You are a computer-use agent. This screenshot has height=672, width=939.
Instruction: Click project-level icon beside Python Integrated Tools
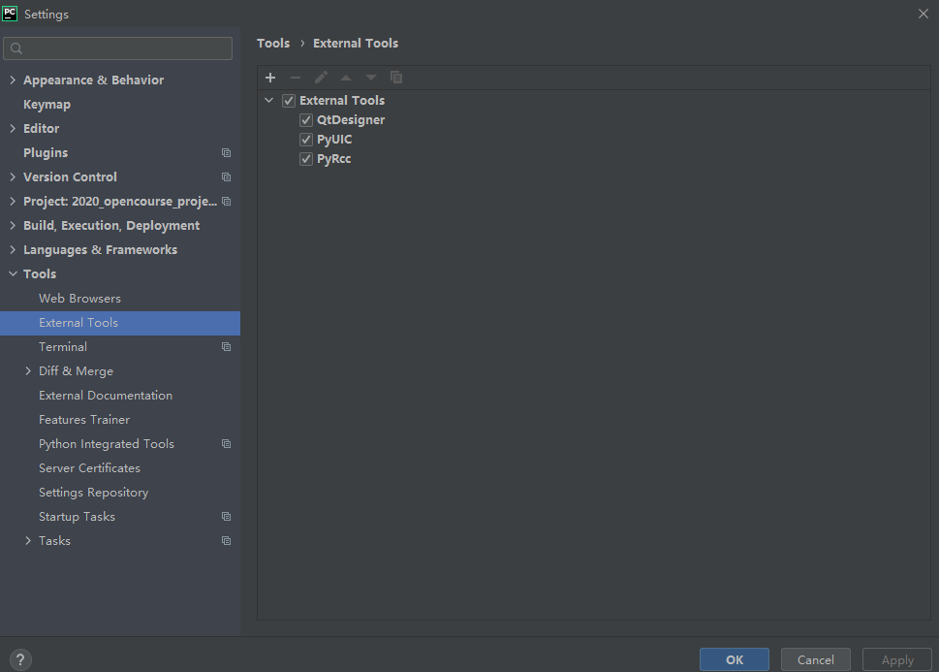pyautogui.click(x=227, y=443)
